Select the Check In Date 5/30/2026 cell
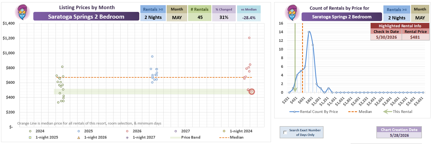Image resolution: width=433 pixels, height=144 pixels. coord(386,37)
